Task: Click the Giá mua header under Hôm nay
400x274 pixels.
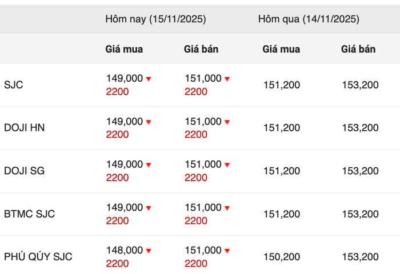Action: point(124,49)
